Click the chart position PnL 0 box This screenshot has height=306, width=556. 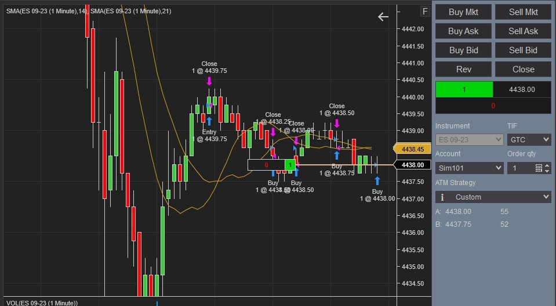[266, 165]
